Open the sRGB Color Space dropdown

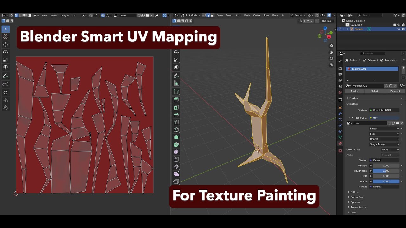pyautogui.click(x=390, y=150)
